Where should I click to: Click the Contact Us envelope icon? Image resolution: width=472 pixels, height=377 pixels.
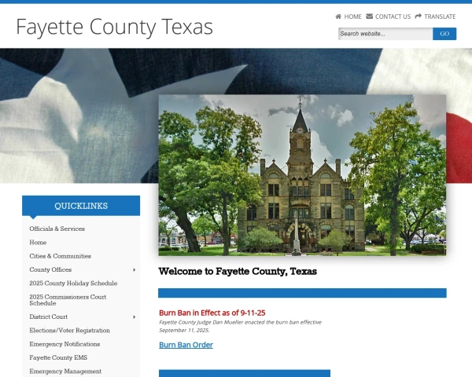coord(370,16)
